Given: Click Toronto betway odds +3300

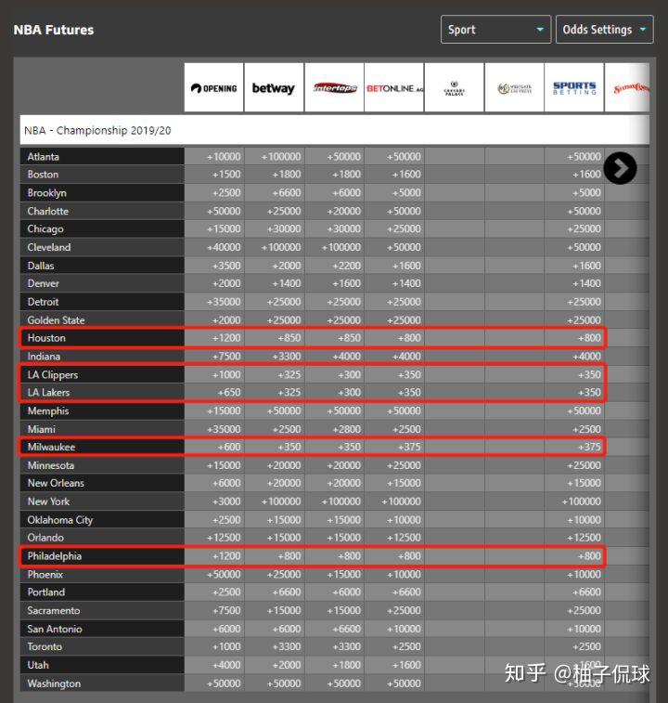Looking at the screenshot, I should click(287, 646).
